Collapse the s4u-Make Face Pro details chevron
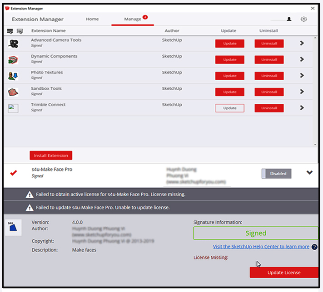 pyautogui.click(x=310, y=173)
